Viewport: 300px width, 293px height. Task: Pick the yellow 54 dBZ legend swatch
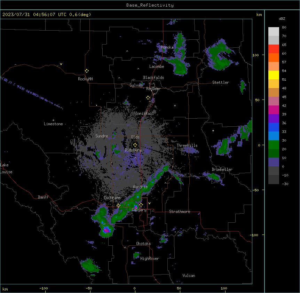tap(274, 75)
